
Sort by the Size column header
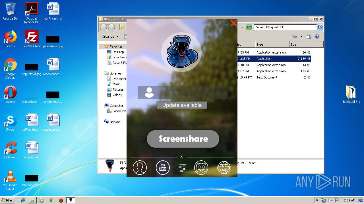click(x=301, y=44)
